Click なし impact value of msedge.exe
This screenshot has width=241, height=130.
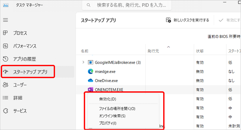pos(231,71)
